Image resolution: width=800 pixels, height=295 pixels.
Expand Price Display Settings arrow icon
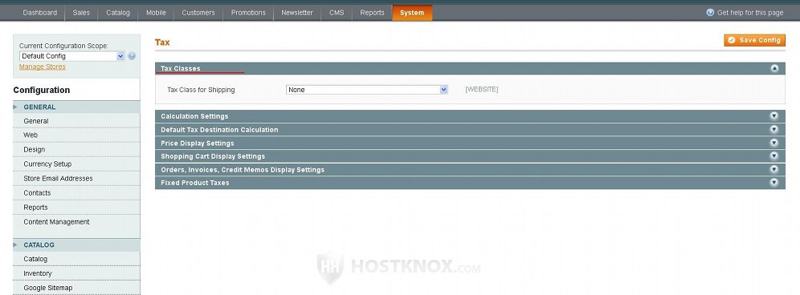pos(774,143)
